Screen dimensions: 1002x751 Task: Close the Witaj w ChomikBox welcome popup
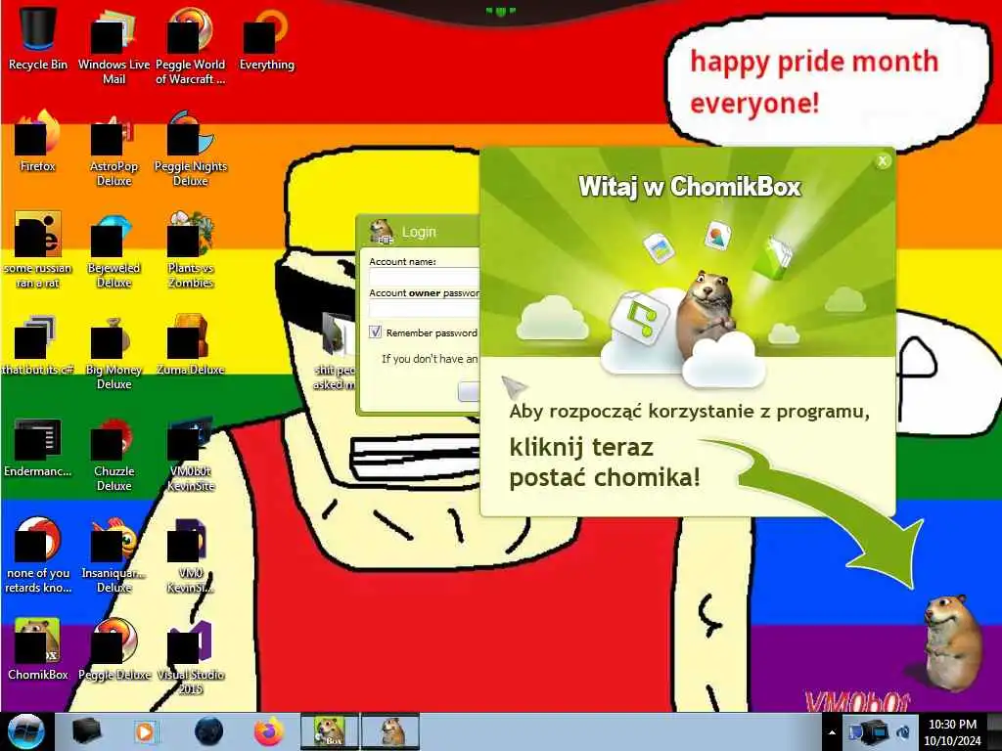point(883,161)
